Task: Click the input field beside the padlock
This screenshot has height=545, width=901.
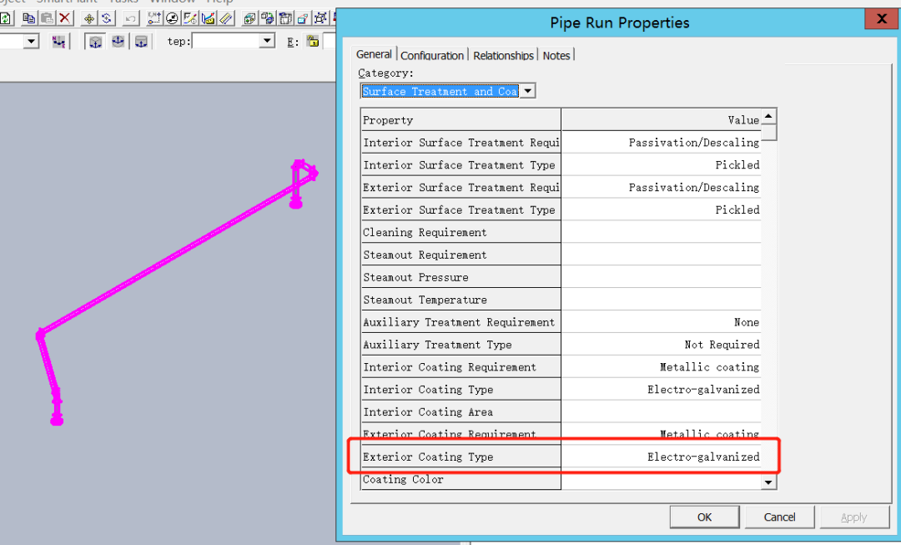Action: 330,41
